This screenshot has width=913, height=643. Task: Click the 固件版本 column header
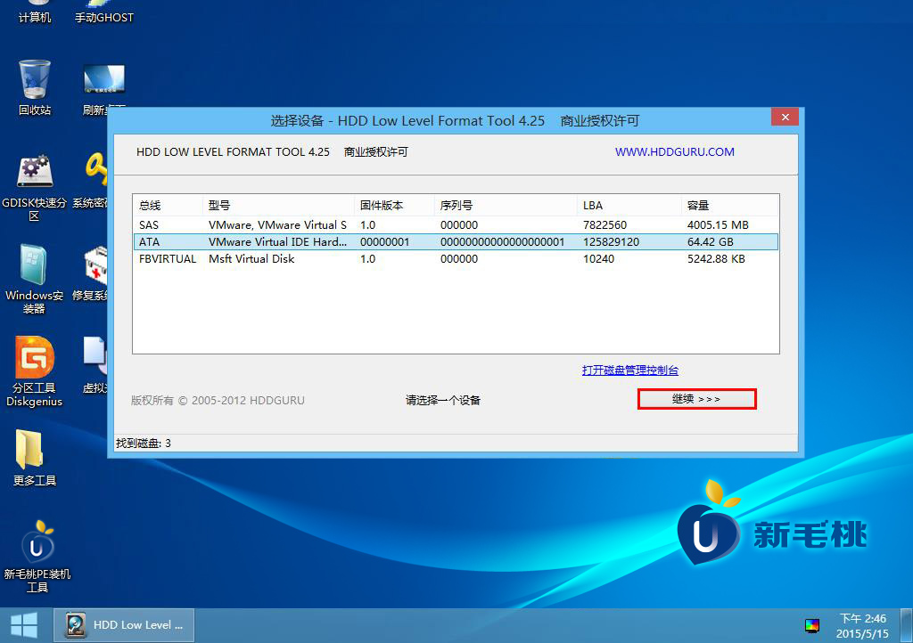[394, 205]
